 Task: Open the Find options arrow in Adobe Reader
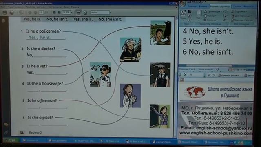click(x=111, y=13)
